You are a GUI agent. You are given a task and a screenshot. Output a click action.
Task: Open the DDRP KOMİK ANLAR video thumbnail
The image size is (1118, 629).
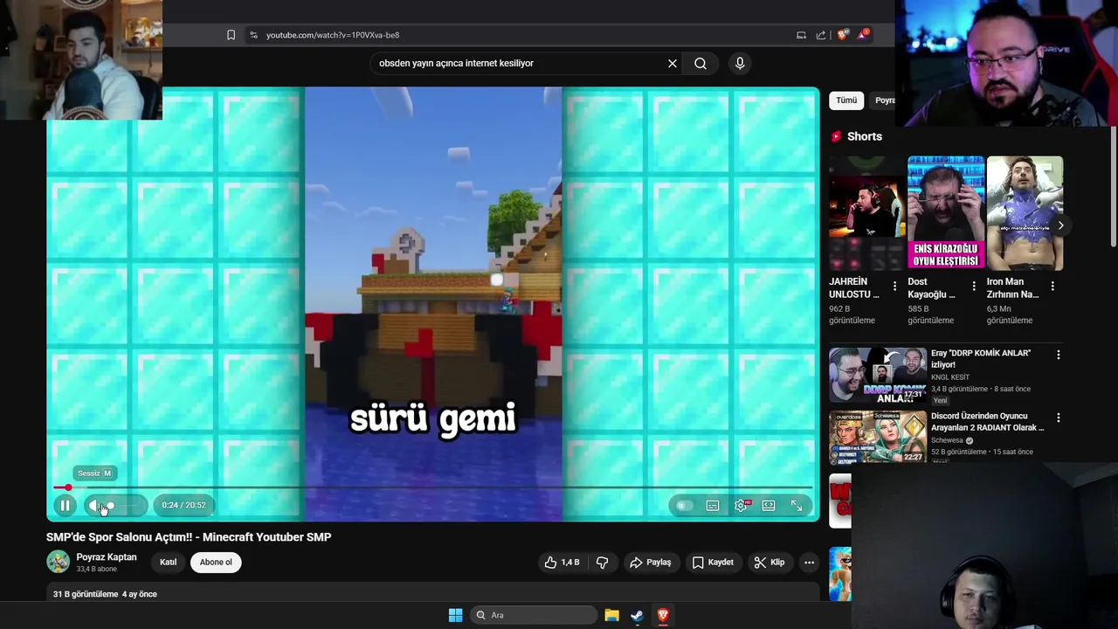[878, 375]
